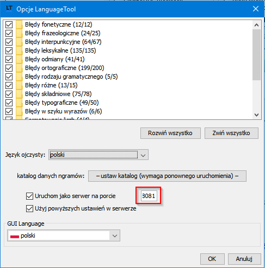
Task: Toggle the Błędy frazeologiczne checkbox
Action: click(x=9, y=33)
